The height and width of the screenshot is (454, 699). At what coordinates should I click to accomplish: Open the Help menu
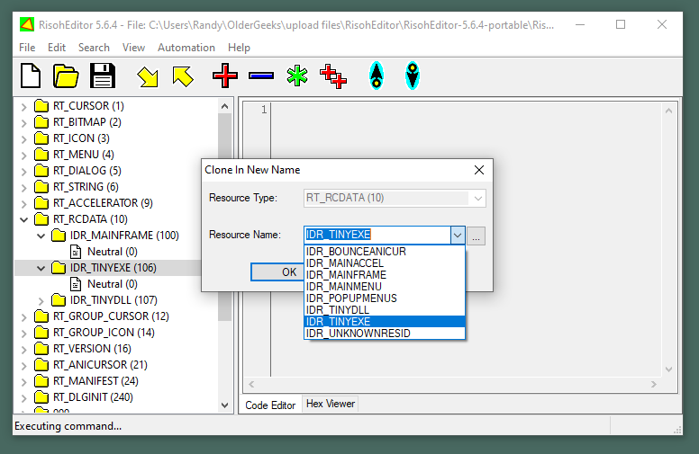click(239, 48)
